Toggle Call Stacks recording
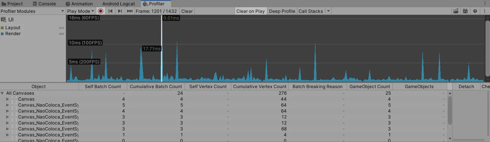 point(311,11)
